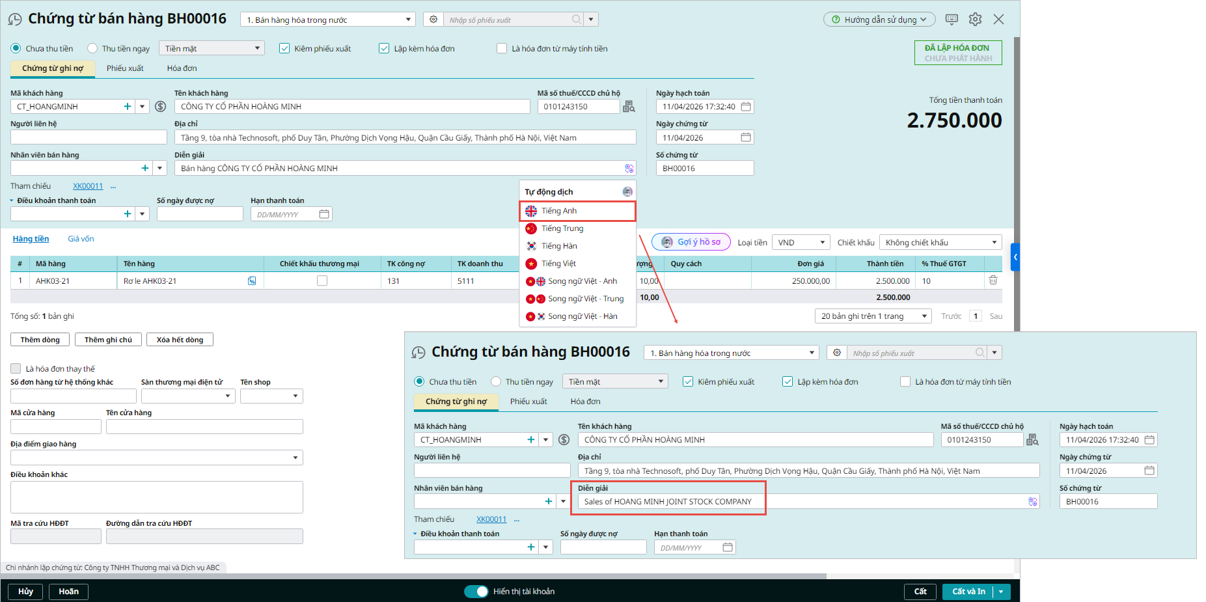The height and width of the screenshot is (602, 1206).
Task: Delete row AHK03-21 with trash icon
Action: click(993, 280)
